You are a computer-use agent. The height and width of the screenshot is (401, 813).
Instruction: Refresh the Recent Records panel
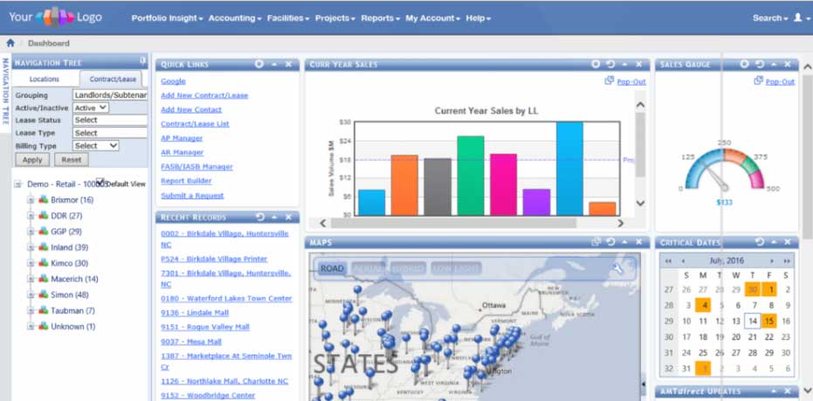[260, 217]
